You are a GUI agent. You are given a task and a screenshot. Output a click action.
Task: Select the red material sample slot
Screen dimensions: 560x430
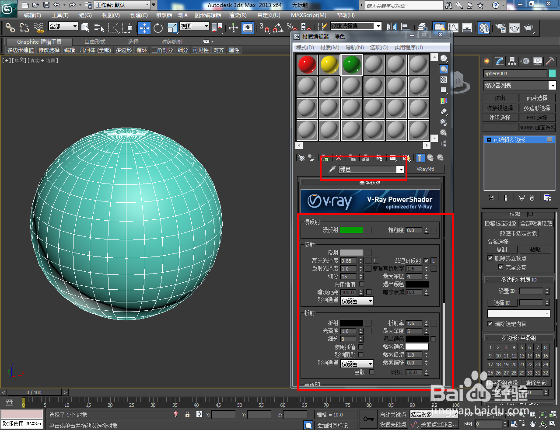point(307,65)
